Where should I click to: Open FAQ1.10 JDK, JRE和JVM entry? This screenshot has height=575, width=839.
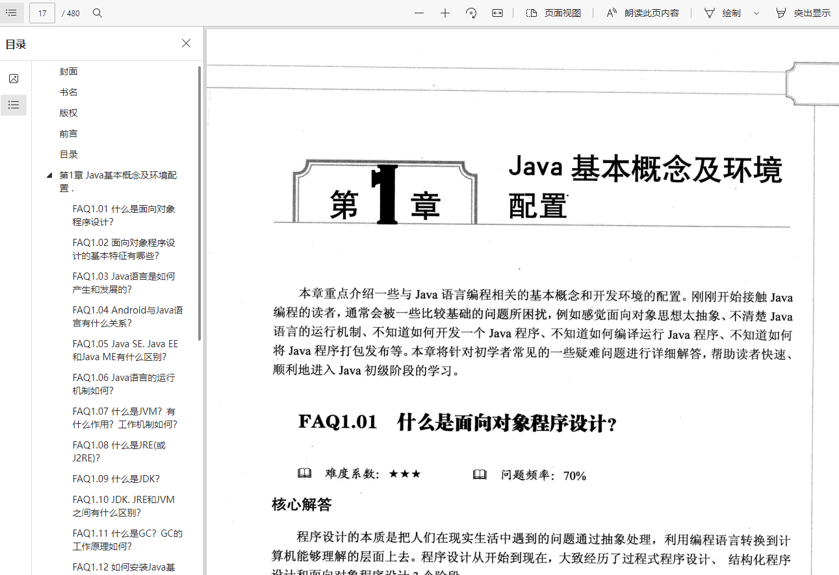click(x=123, y=506)
